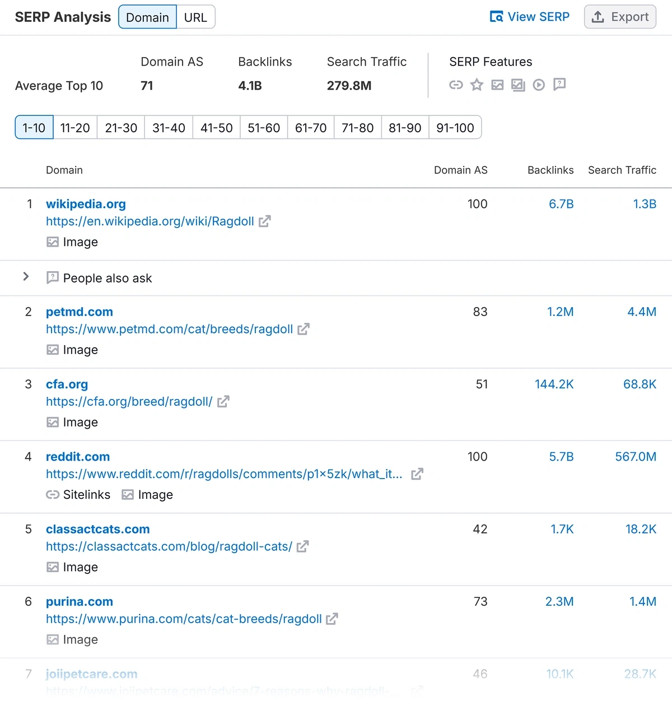This screenshot has width=672, height=705.
Task: Click the video play icon in SERP Features
Action: point(539,85)
